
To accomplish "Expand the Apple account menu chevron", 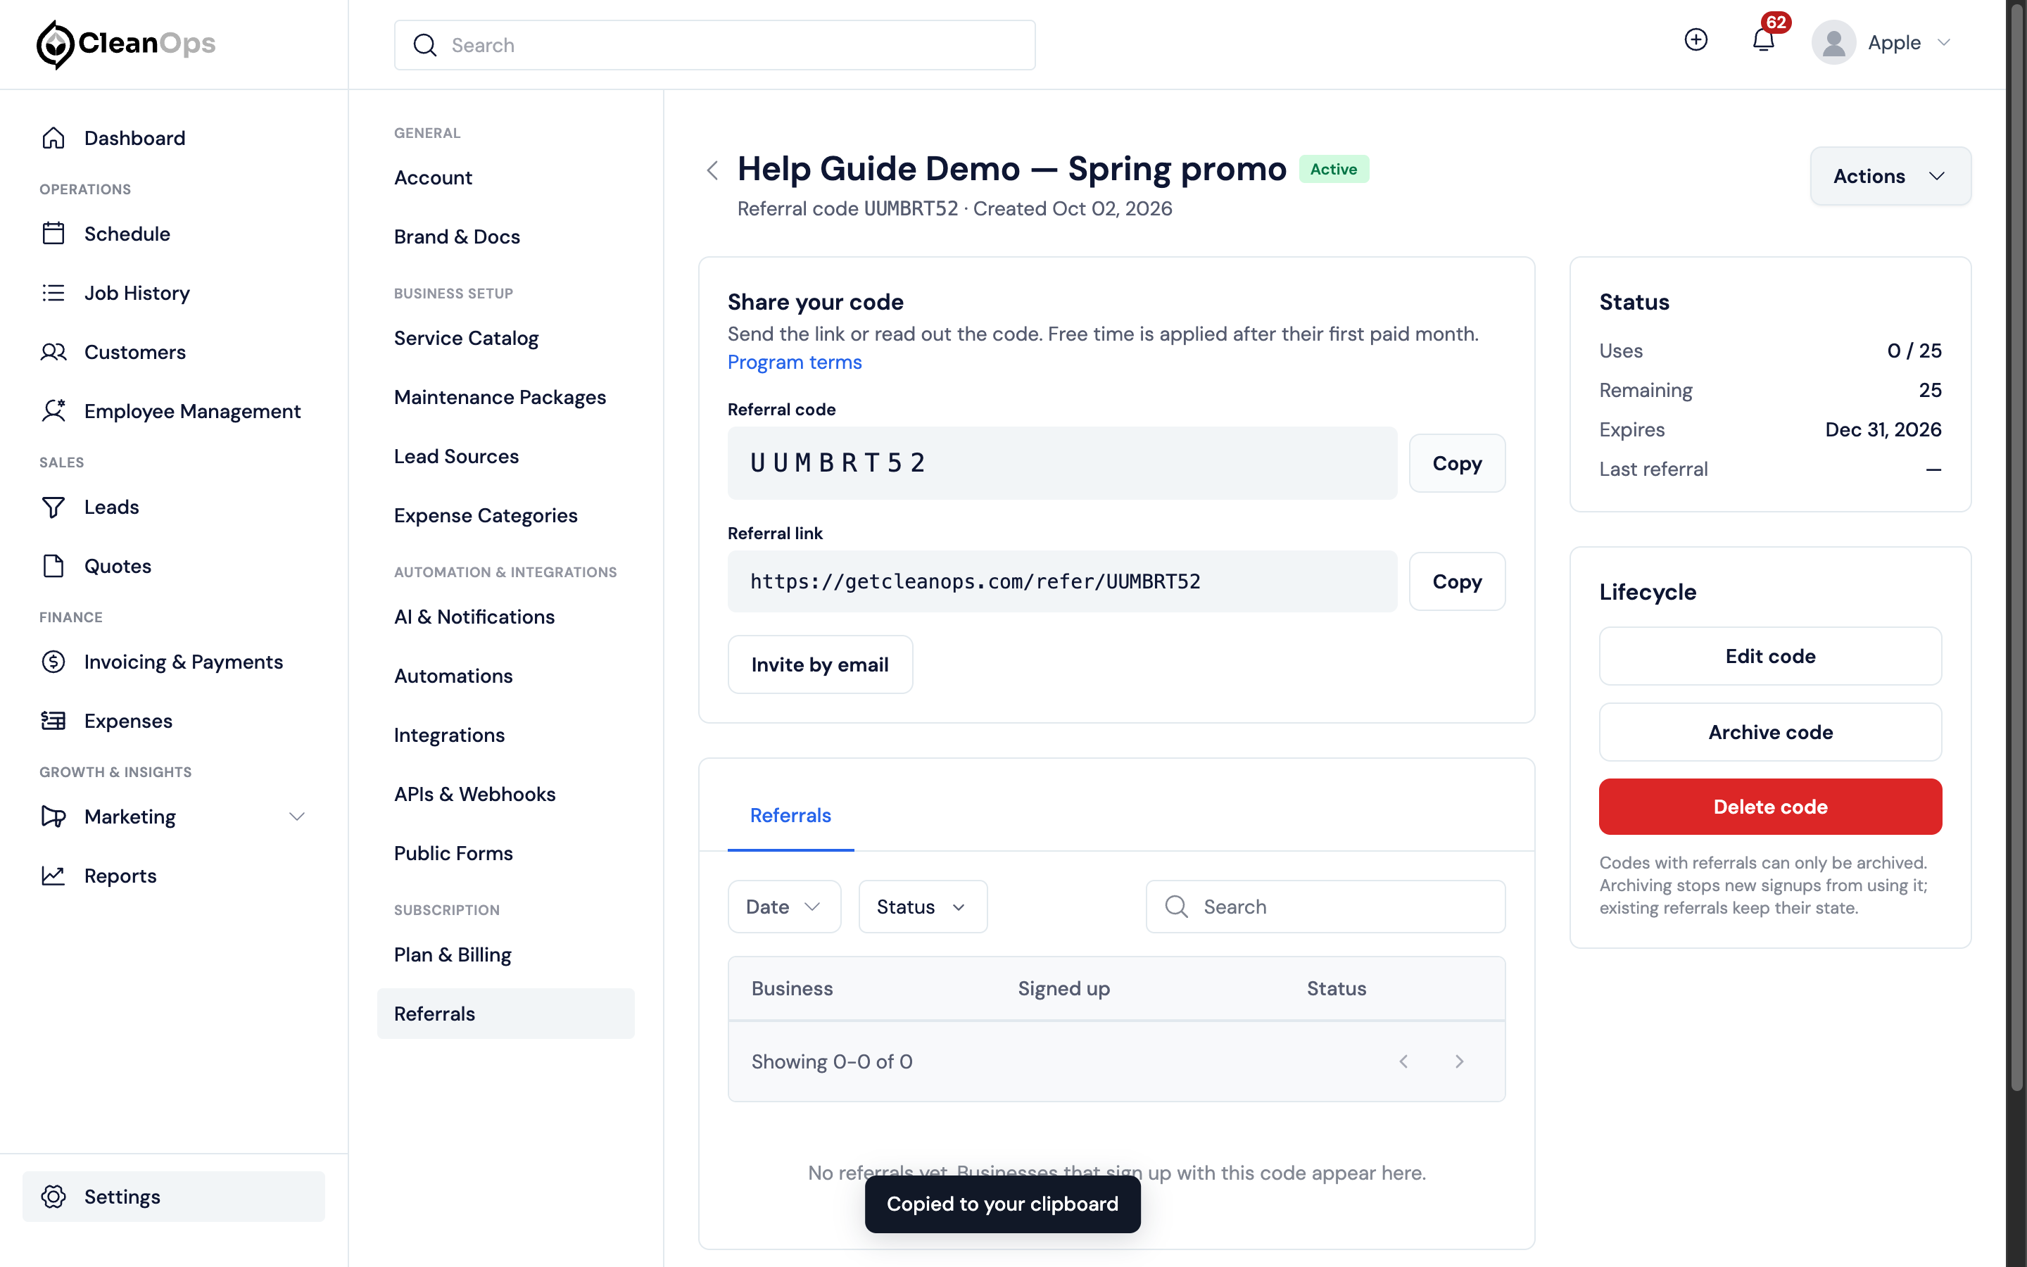I will coord(1944,43).
